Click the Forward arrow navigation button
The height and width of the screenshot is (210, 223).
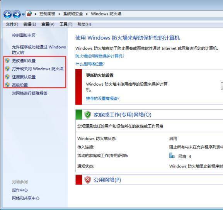click(17, 14)
